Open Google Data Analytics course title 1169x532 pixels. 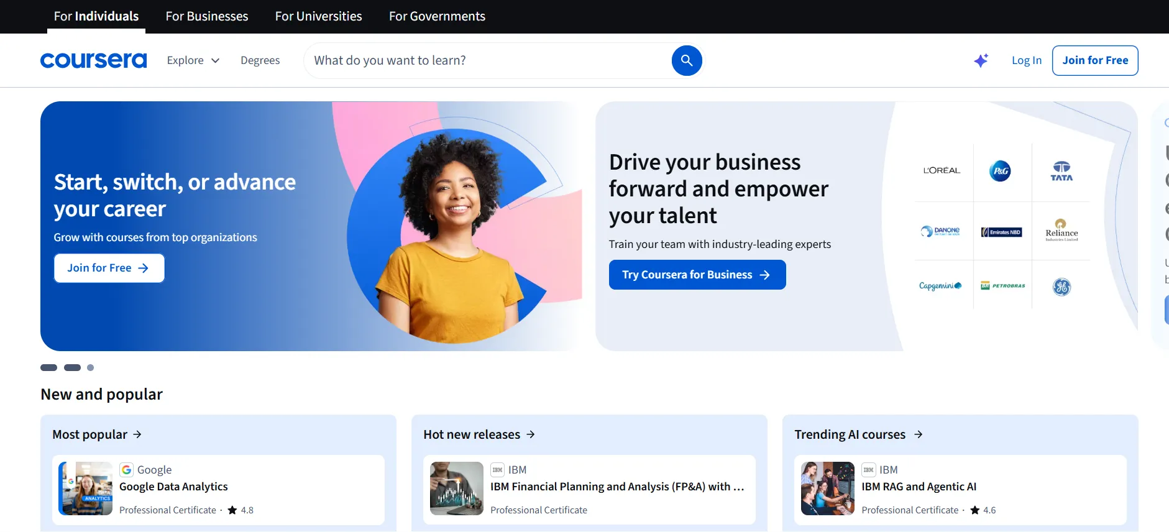(x=173, y=487)
